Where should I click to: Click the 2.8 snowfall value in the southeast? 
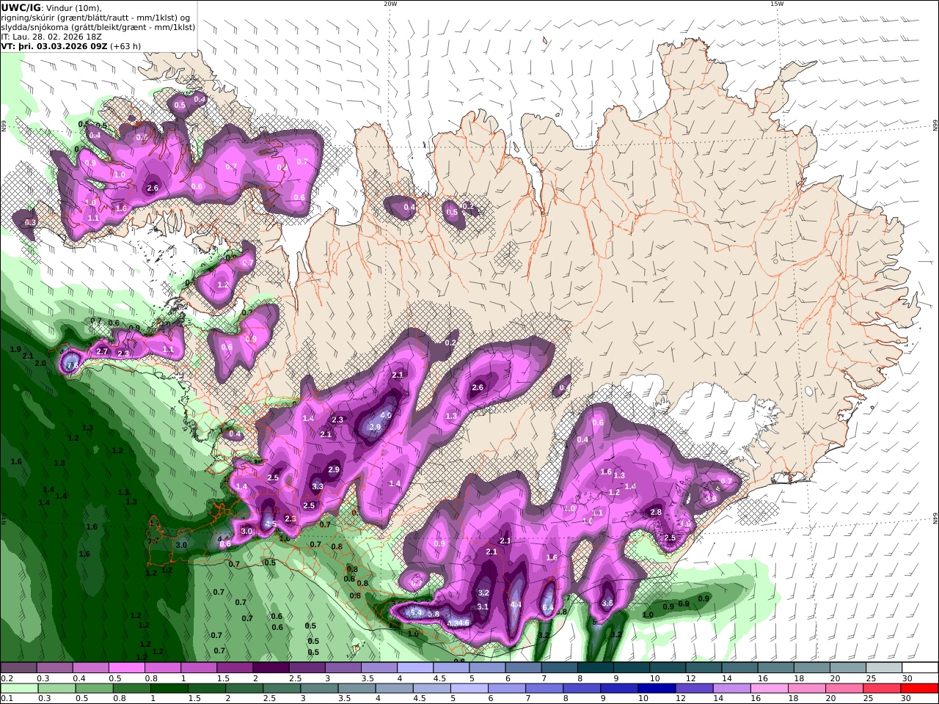coord(656,512)
